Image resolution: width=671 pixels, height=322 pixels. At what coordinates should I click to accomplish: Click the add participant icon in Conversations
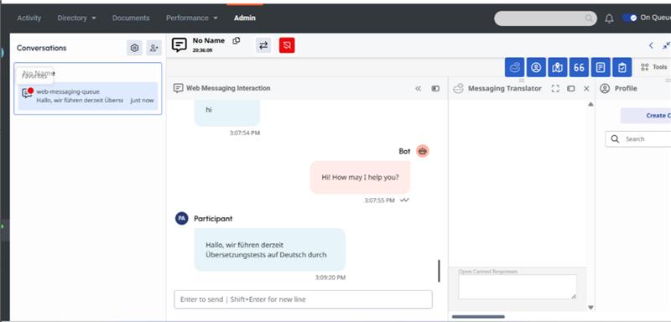[154, 48]
